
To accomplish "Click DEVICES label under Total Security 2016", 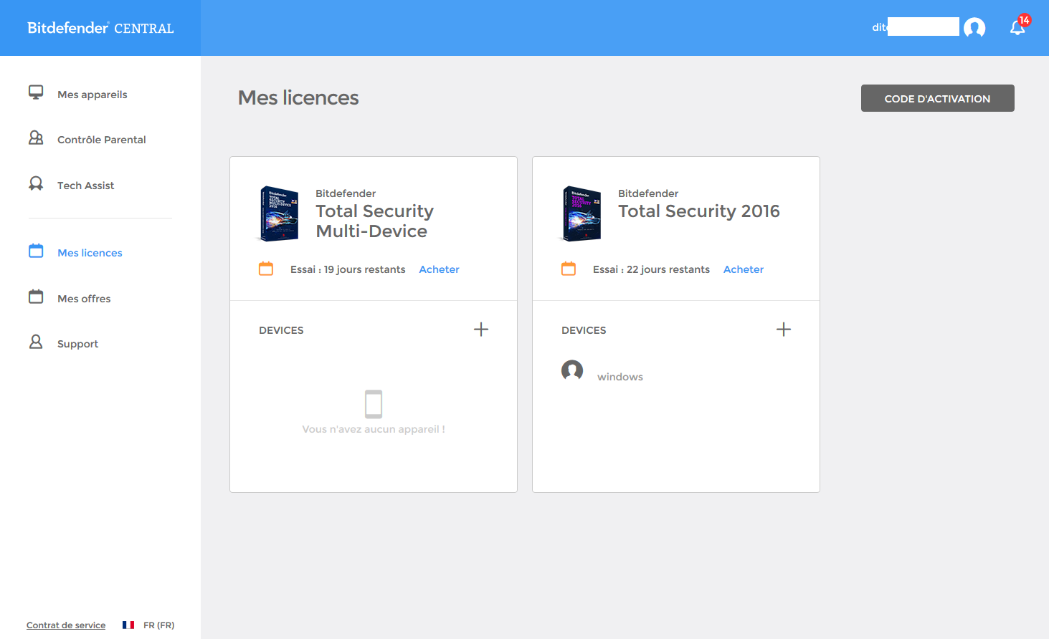I will [x=584, y=330].
